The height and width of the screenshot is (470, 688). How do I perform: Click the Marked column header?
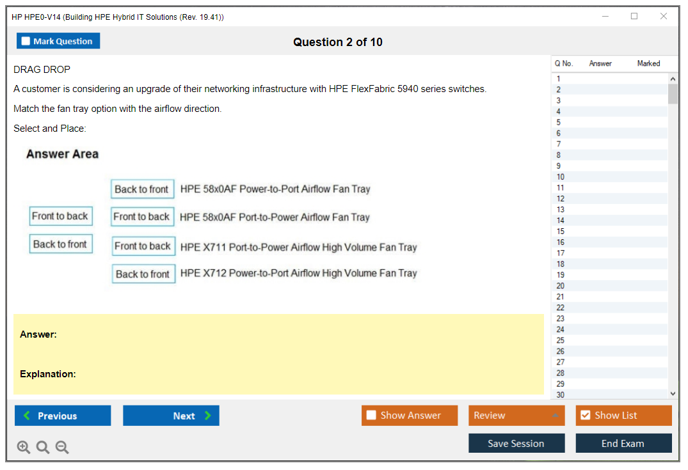pos(648,63)
